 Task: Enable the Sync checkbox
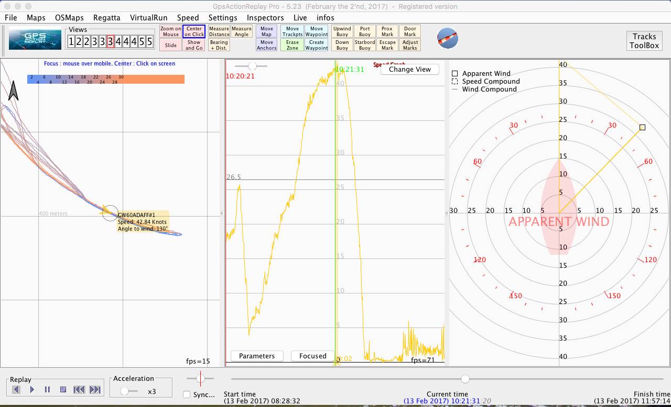click(x=186, y=395)
